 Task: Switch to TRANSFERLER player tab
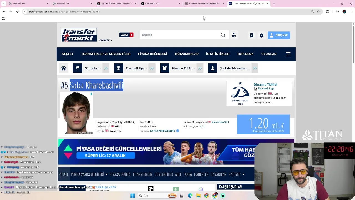pos(143,174)
